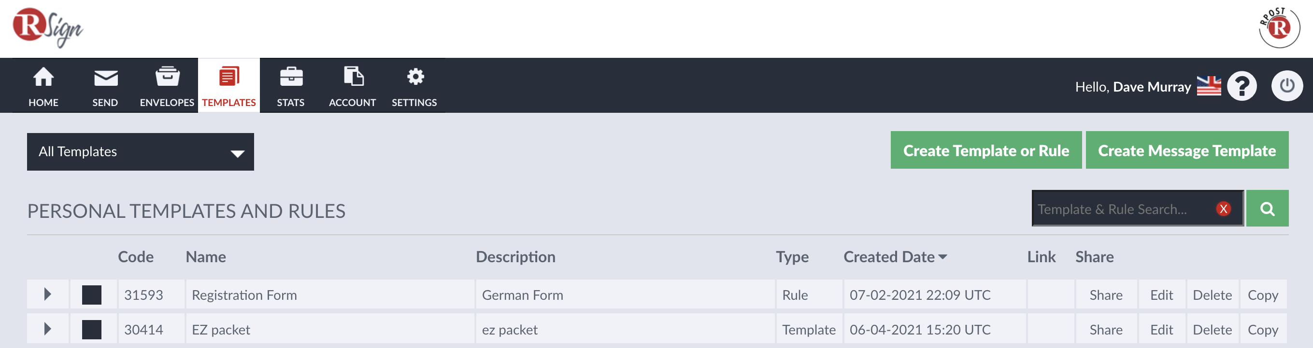Select the language flag icon

(x=1209, y=85)
